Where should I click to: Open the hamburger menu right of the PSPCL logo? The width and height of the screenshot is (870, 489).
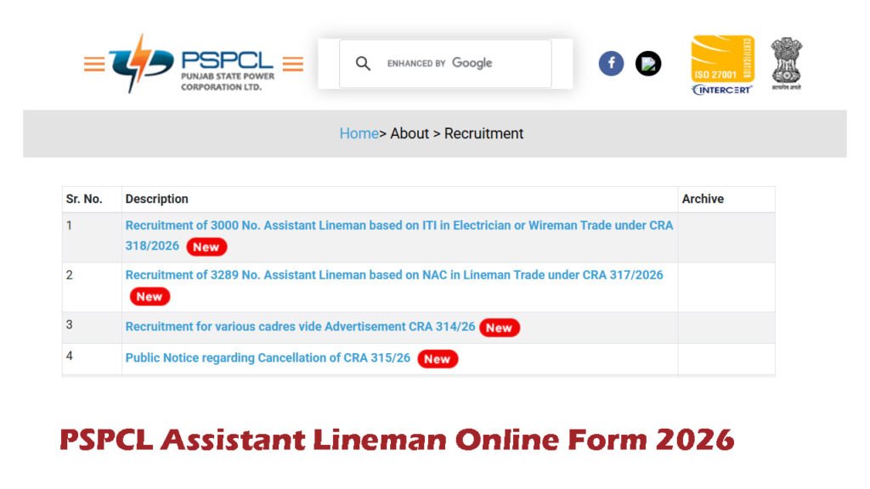(x=293, y=65)
